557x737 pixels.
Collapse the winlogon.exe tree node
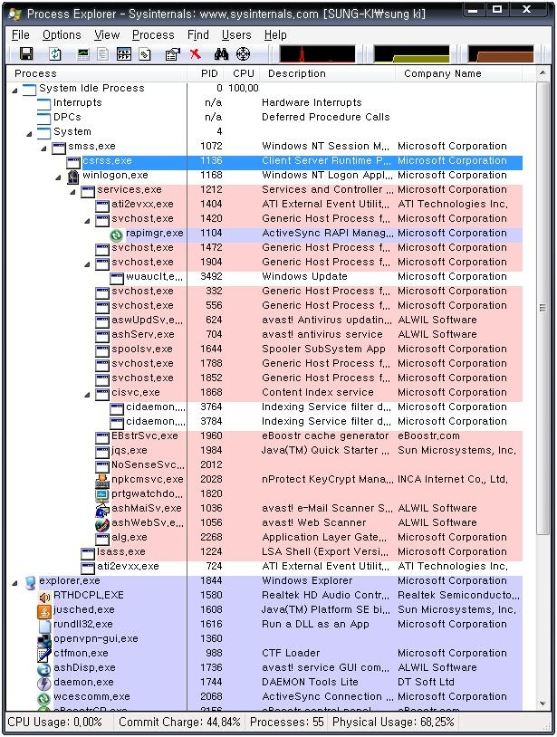tap(59, 177)
